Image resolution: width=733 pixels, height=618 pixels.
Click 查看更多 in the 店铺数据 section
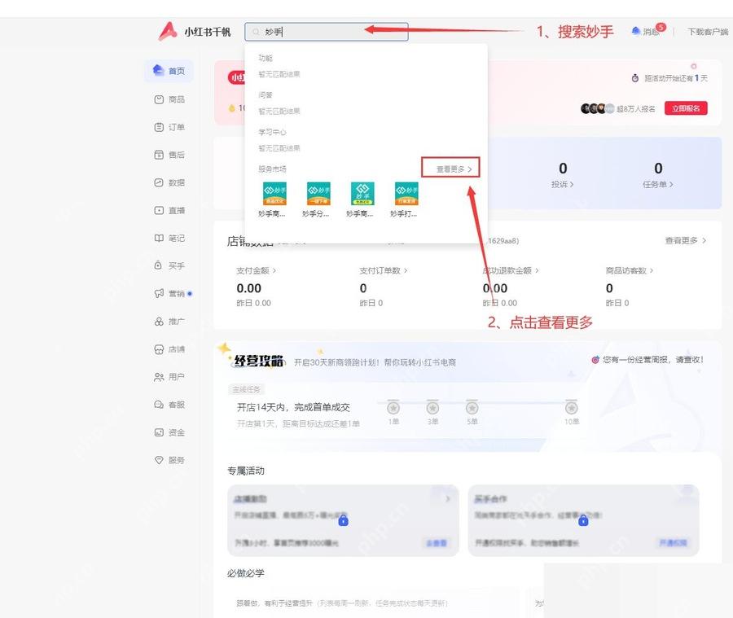point(685,241)
